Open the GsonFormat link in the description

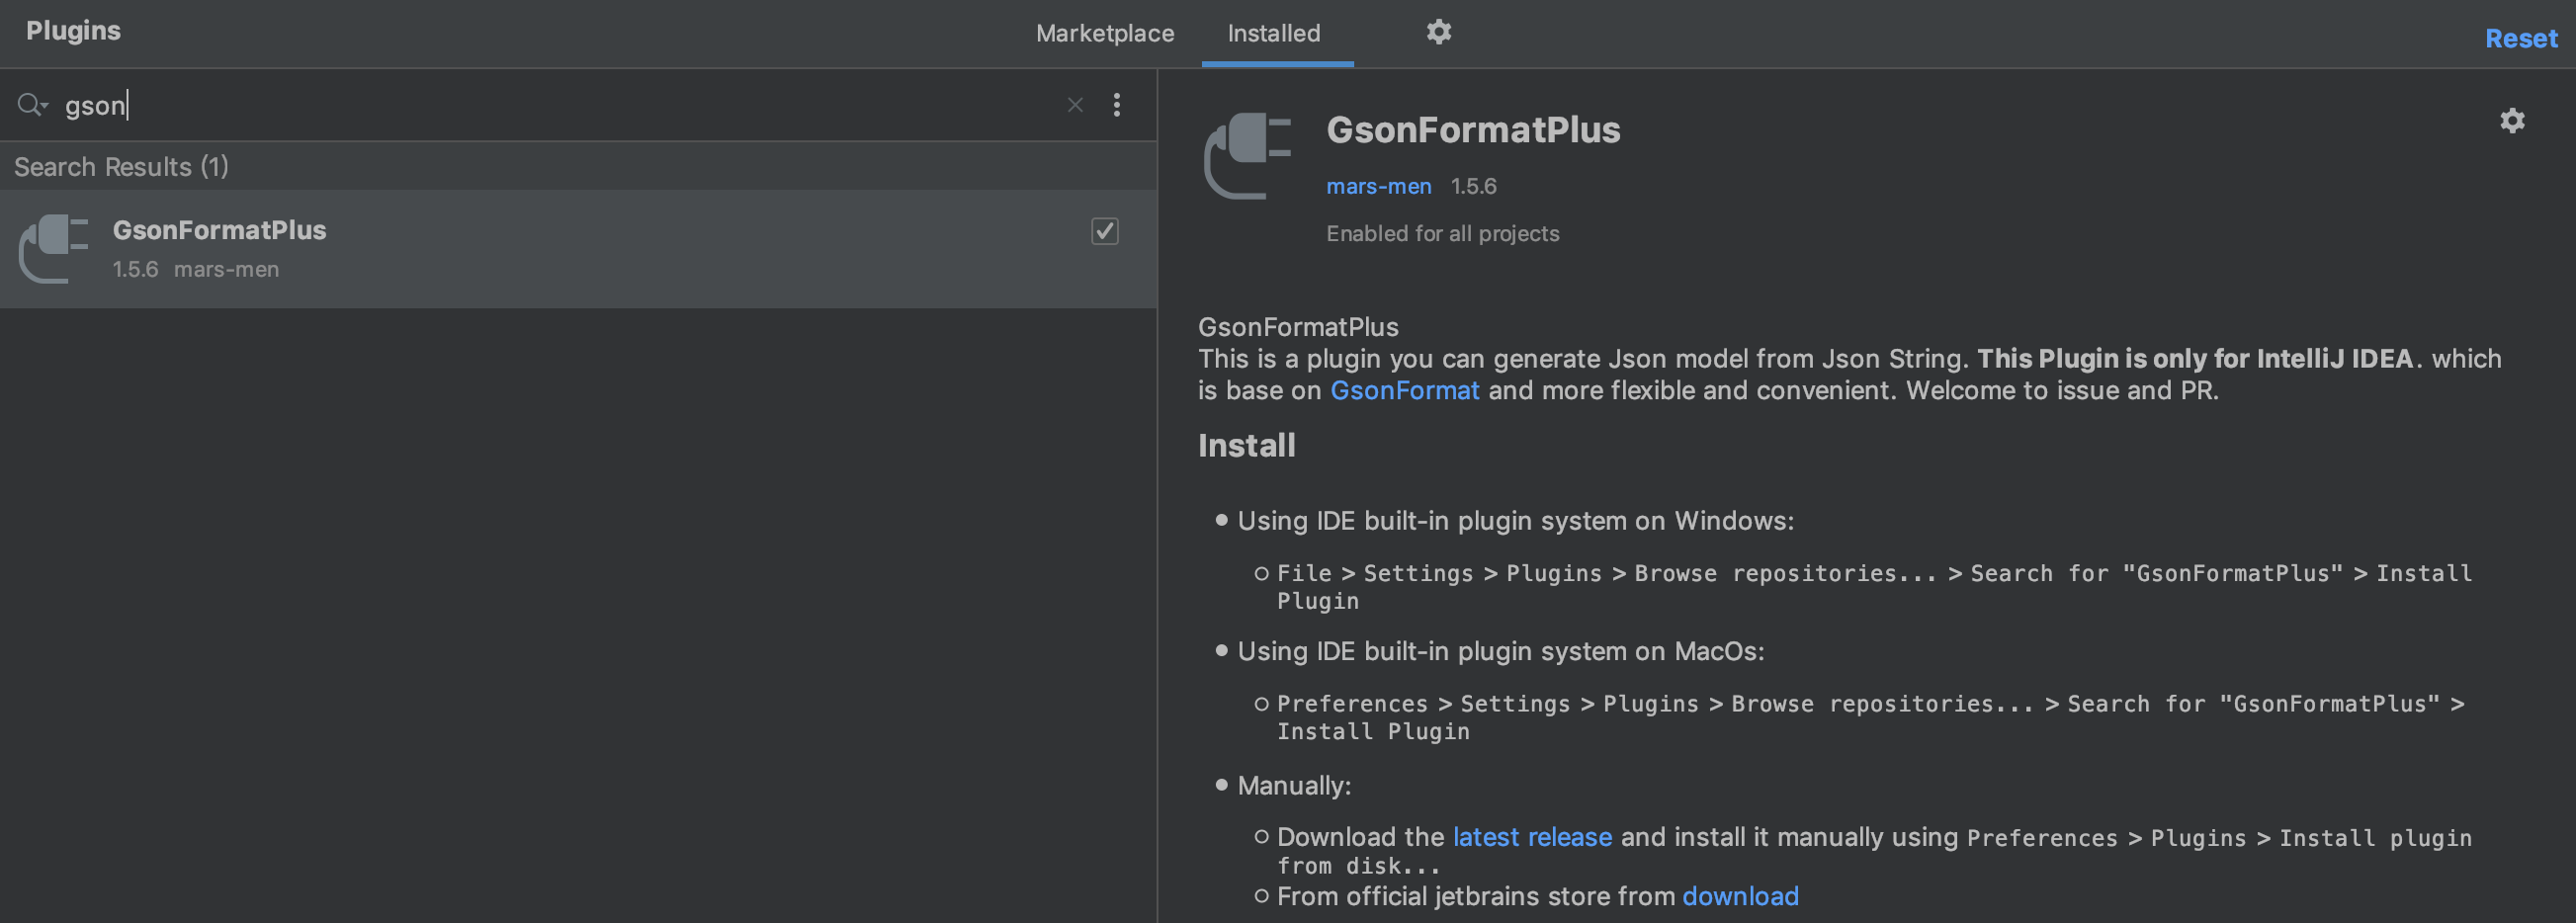[x=1404, y=390]
